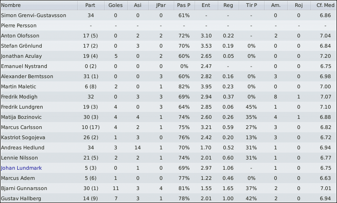Viewport: 337px width, 203px height.
Task: Sort by Roj column header
Action: [299, 5]
